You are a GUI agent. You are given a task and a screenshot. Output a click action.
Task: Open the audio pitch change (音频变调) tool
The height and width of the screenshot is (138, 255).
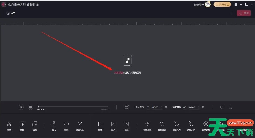pyautogui.click(x=147, y=126)
